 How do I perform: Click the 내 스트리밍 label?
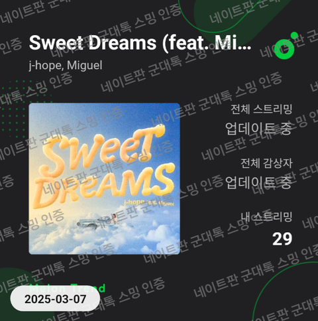coord(266,217)
